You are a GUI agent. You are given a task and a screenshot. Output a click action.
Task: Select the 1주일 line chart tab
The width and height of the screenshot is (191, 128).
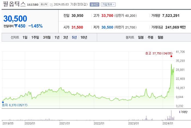pos(35,37)
